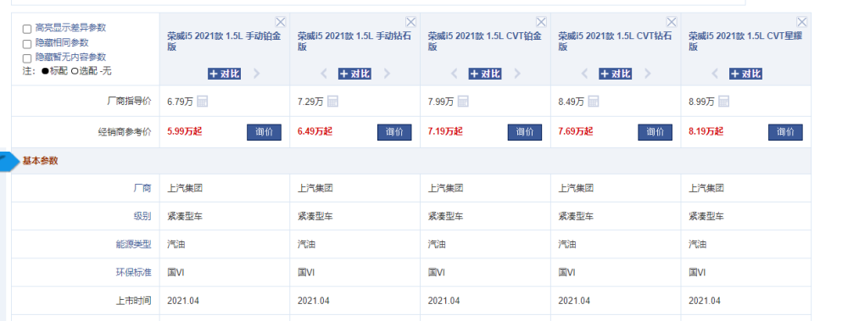Check 隐藏暂无内容参数 option
The image size is (848, 321).
point(26,58)
